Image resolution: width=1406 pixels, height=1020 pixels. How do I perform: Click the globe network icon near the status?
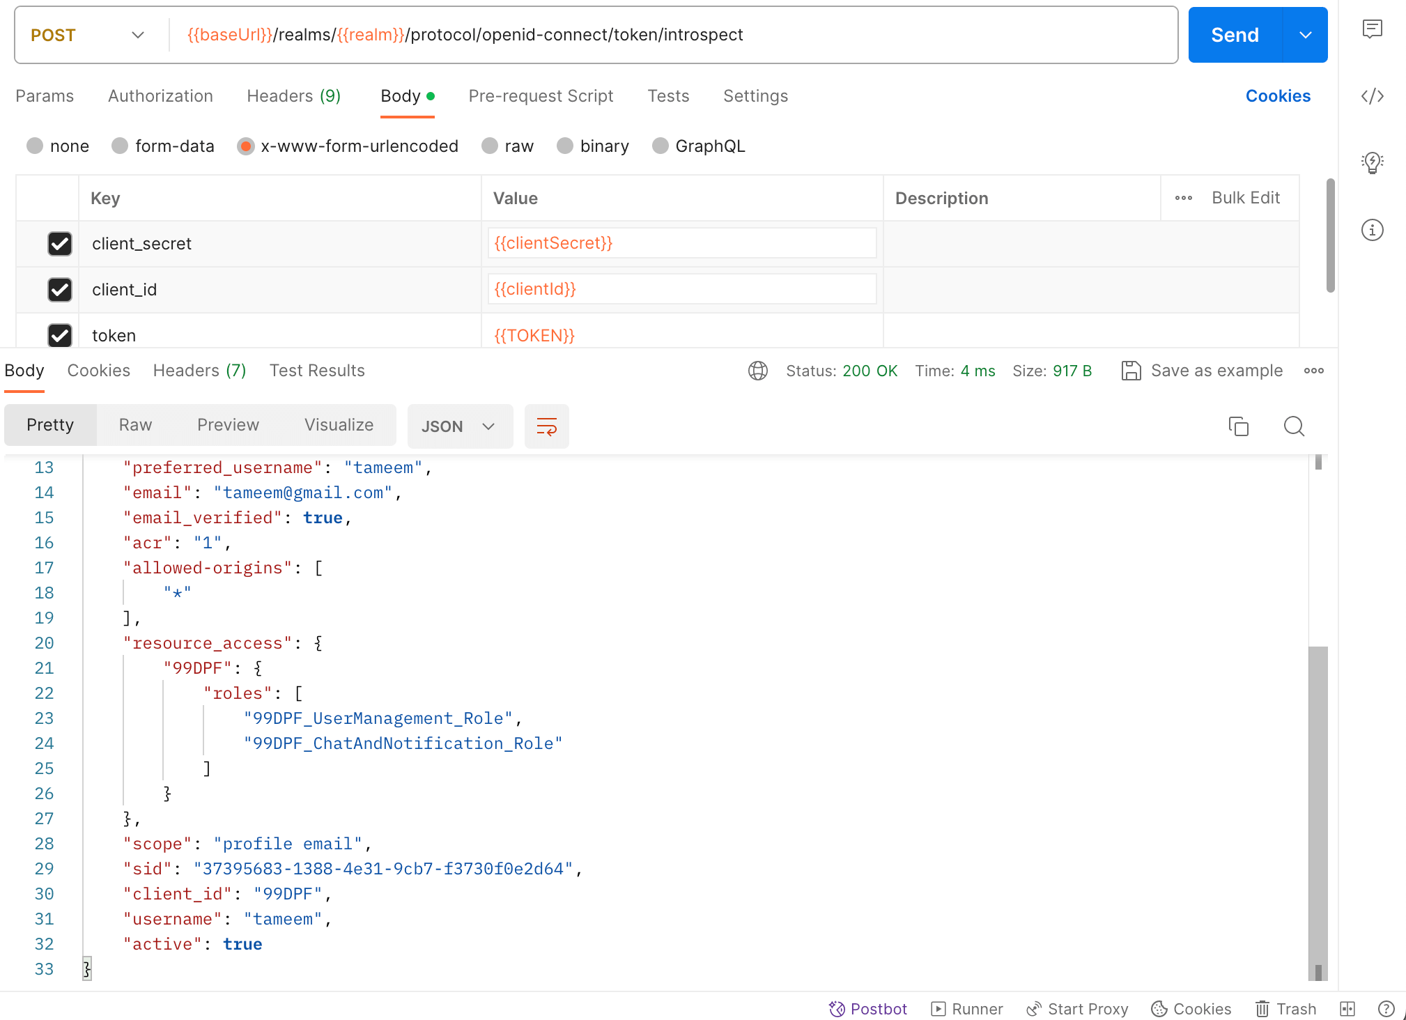(758, 371)
